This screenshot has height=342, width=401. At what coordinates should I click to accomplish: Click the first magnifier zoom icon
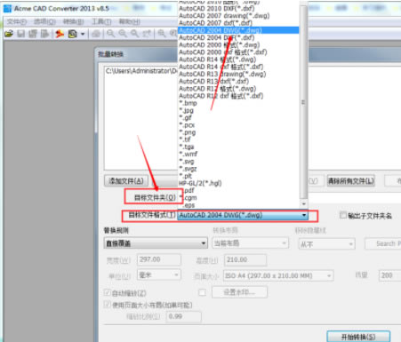coord(110,34)
